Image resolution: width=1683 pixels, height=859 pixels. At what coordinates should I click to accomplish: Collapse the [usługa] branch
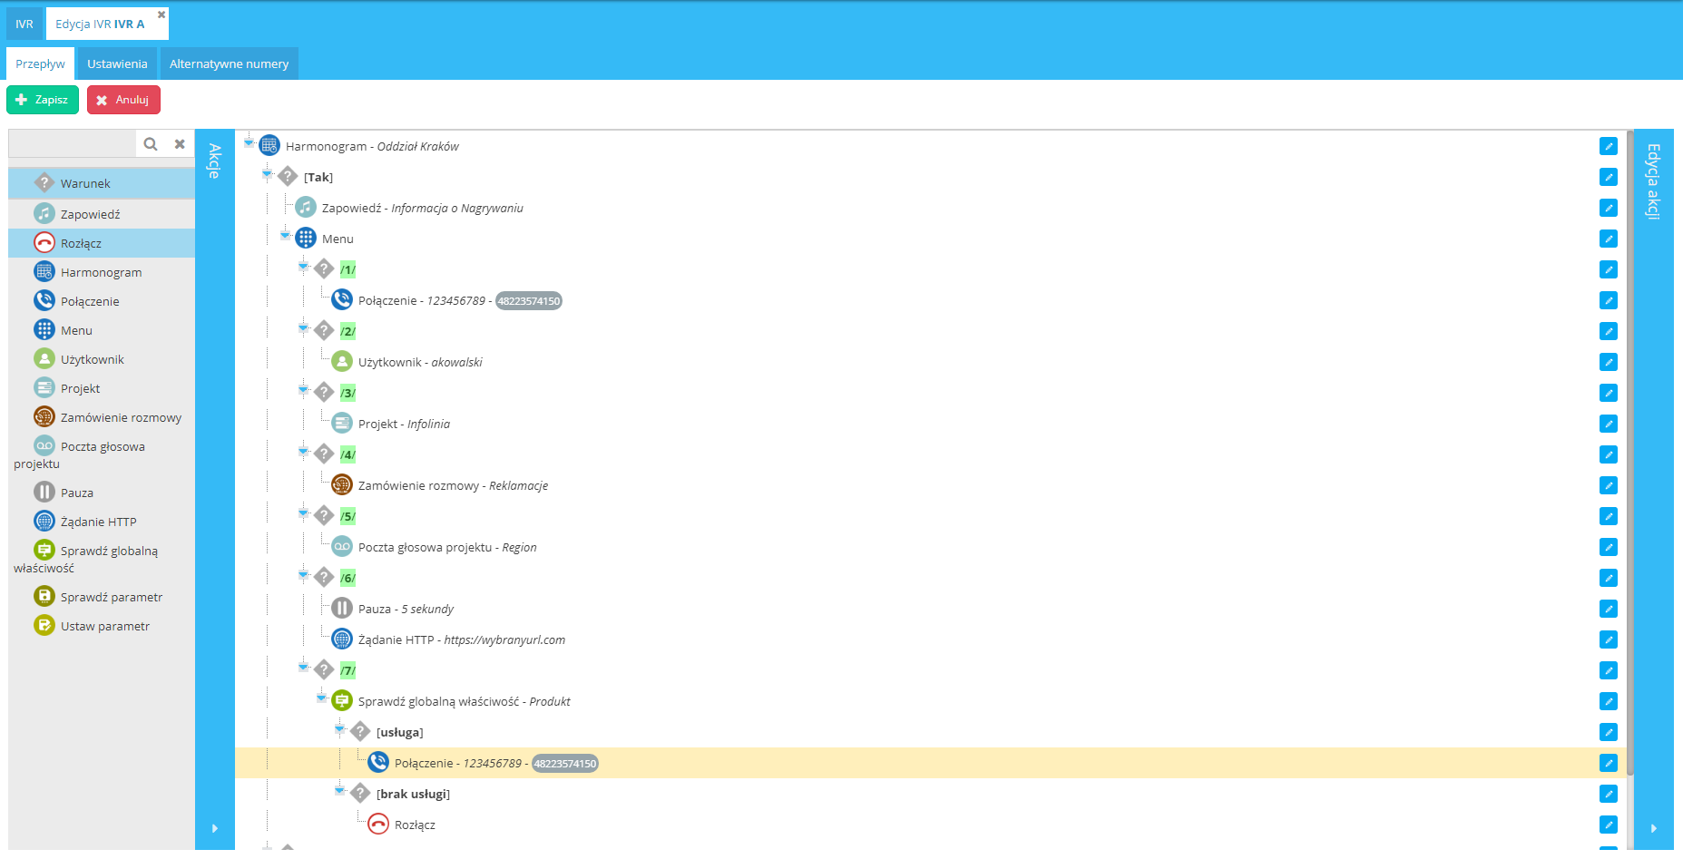click(339, 728)
